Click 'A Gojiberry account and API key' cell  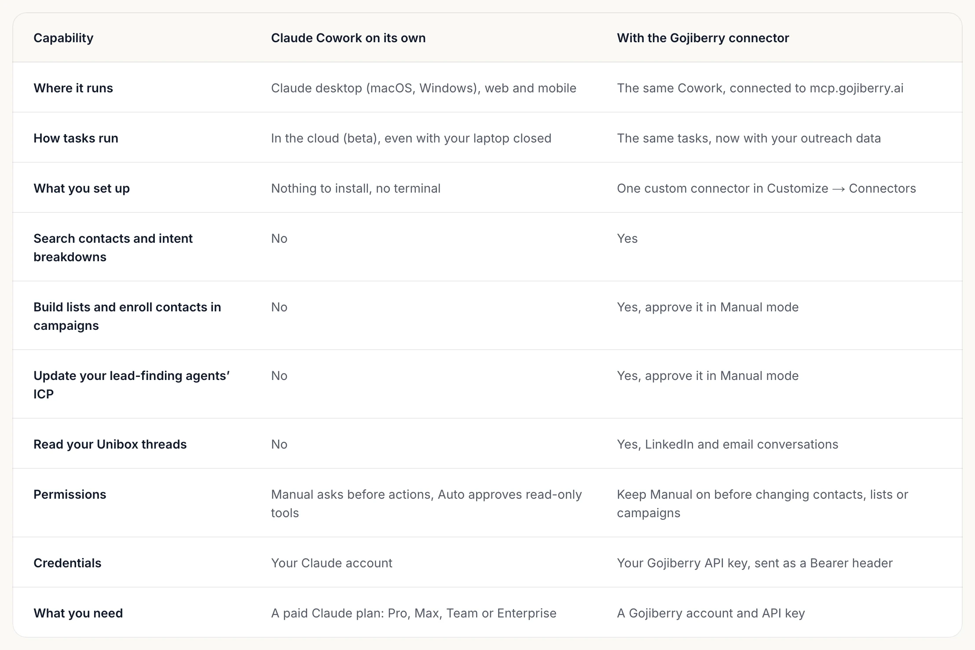pyautogui.click(x=711, y=613)
